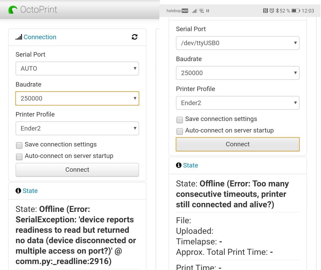The height and width of the screenshot is (270, 321).
Task: Click the OctoPrint logo icon
Action: 13,10
